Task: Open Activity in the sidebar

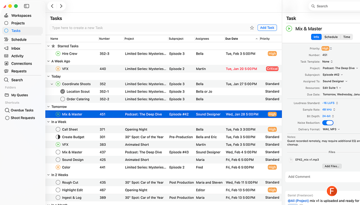Action: coord(17,56)
